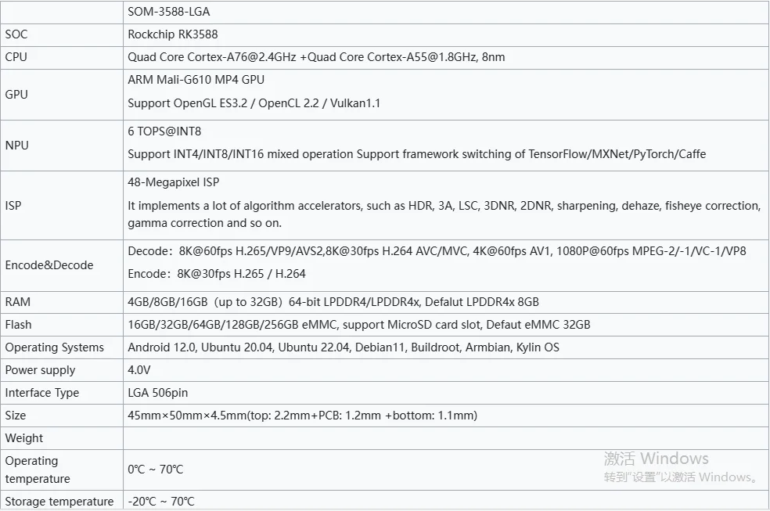Click the NPU row label
The height and width of the screenshot is (511, 770).
click(x=17, y=146)
